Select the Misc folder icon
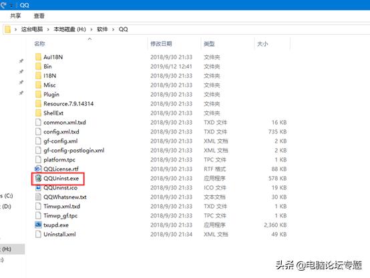 point(38,85)
